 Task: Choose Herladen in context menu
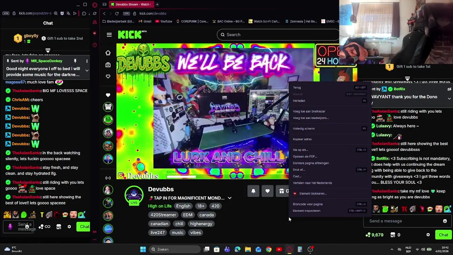point(329,101)
